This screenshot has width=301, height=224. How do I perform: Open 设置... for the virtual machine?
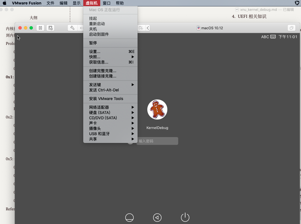[110, 52]
